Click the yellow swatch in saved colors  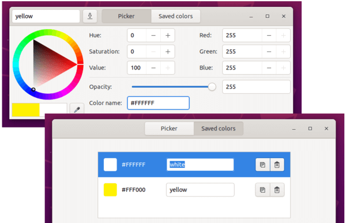(x=110, y=190)
